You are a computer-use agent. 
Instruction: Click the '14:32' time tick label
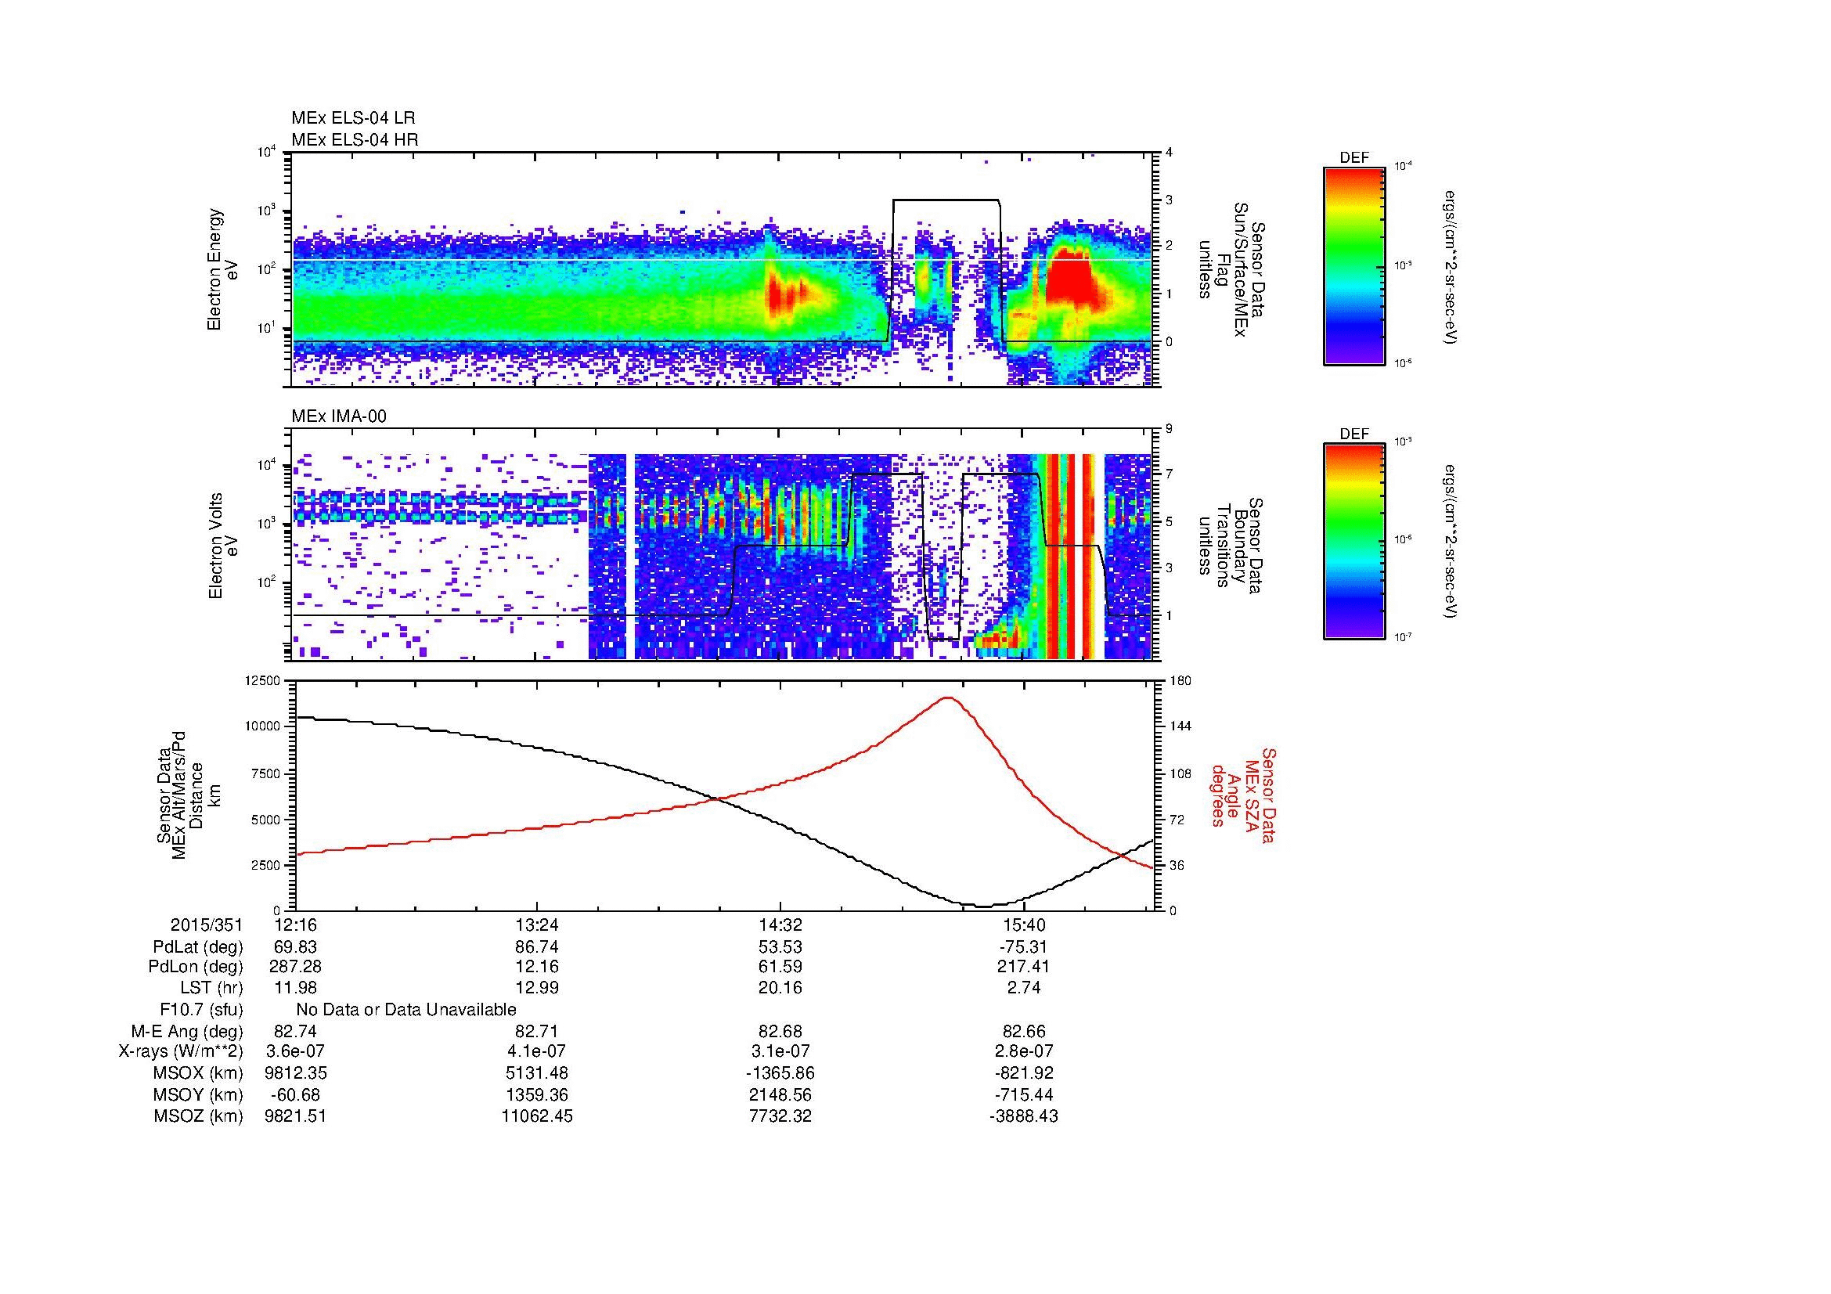tap(780, 925)
